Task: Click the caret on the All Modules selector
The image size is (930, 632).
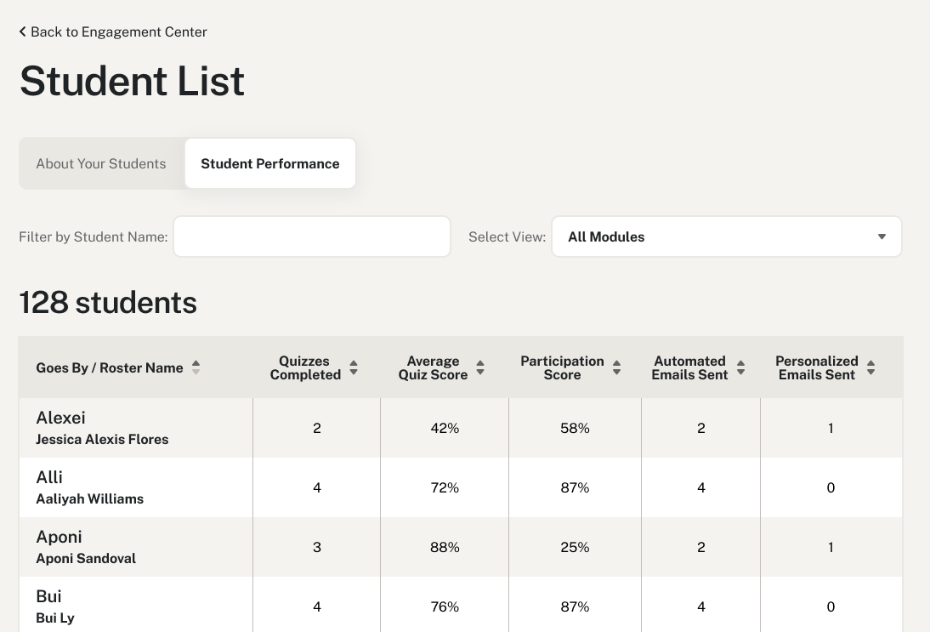Action: (882, 236)
